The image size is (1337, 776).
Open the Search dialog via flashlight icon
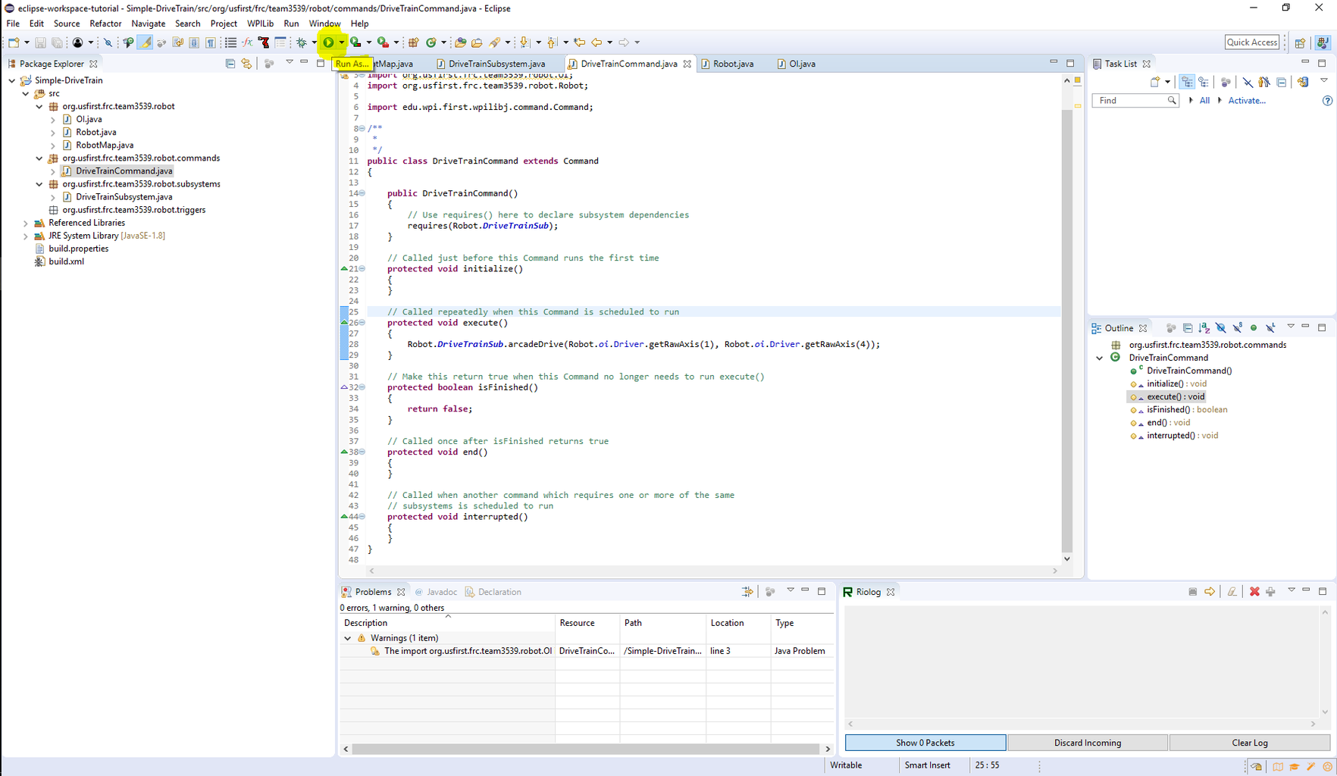click(x=496, y=42)
